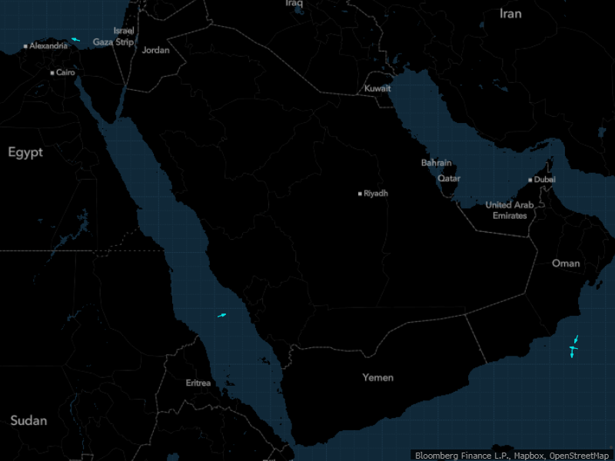Click the Yemen country label
The height and width of the screenshot is (461, 615).
377,377
